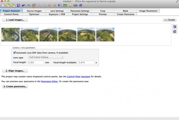Viewport: 179px width, 120px height.
Task: Click the apply template folder icon
Action: click(13, 5)
